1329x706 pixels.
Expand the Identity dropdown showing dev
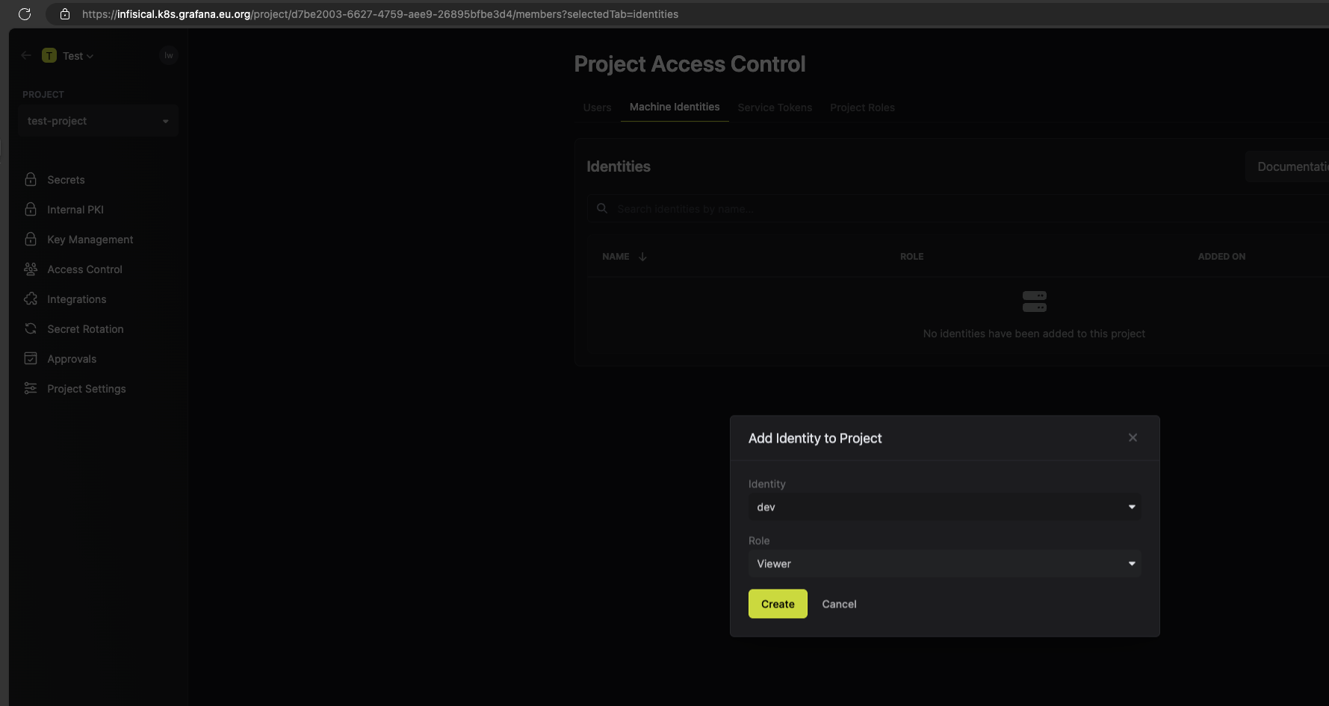point(944,507)
